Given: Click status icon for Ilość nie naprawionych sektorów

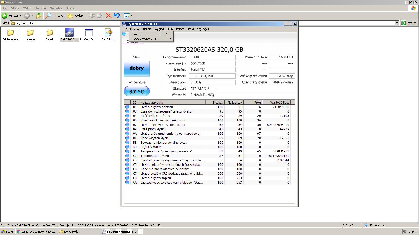Looking at the screenshot, I should pos(127,169).
